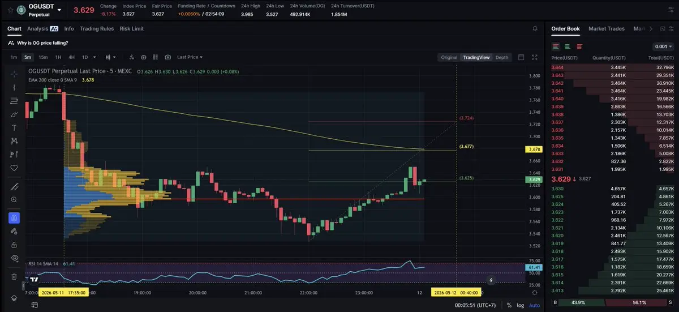Image resolution: width=679 pixels, height=312 pixels.
Task: Open the Analysis AI tab
Action: tap(42, 28)
